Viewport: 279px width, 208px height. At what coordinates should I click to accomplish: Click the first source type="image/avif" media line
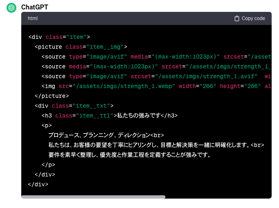tap(156, 57)
